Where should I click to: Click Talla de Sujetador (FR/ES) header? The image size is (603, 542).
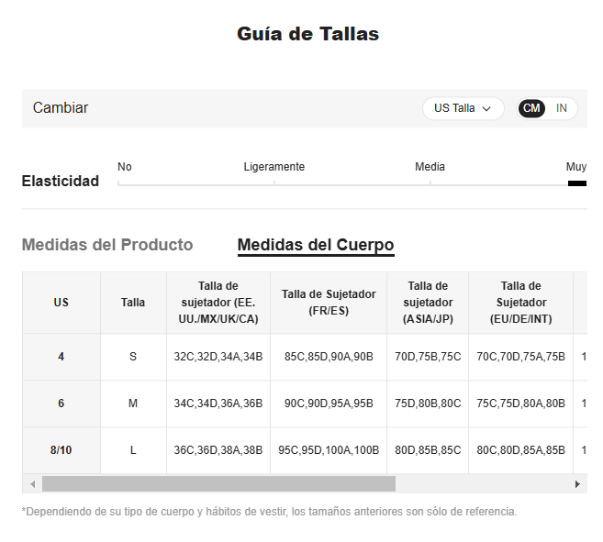click(x=329, y=303)
